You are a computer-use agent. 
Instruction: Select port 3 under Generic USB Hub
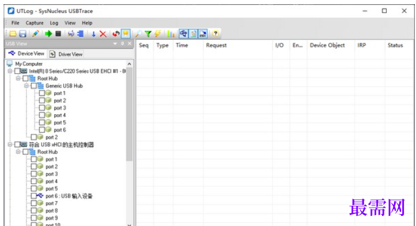coord(60,108)
